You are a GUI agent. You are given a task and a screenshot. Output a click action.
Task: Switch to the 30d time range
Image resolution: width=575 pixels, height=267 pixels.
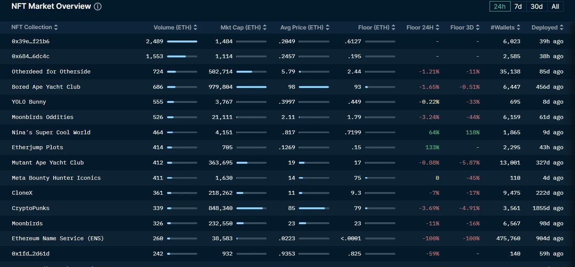tap(536, 7)
